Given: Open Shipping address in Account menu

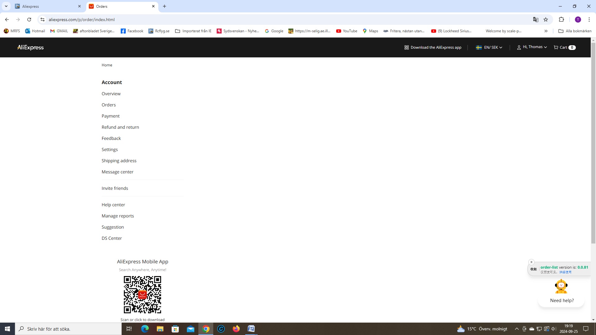Looking at the screenshot, I should tap(119, 161).
